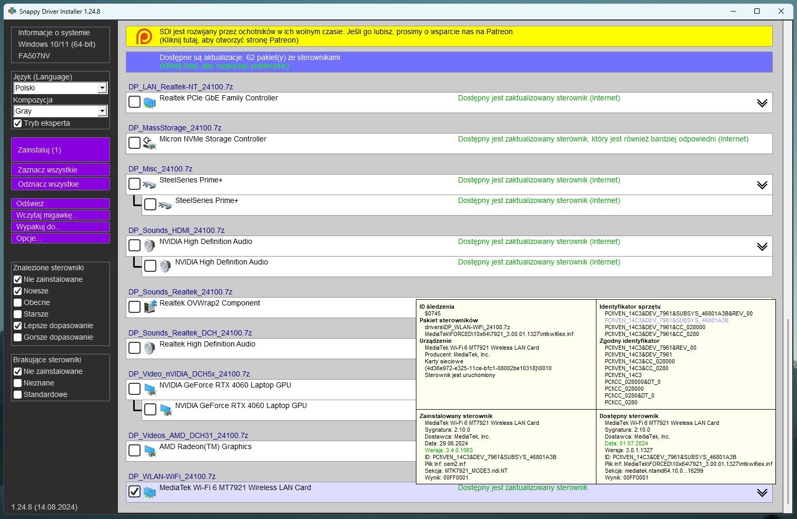This screenshot has width=797, height=519.
Task: Click the Zainstaluj (1) button
Action: point(60,149)
